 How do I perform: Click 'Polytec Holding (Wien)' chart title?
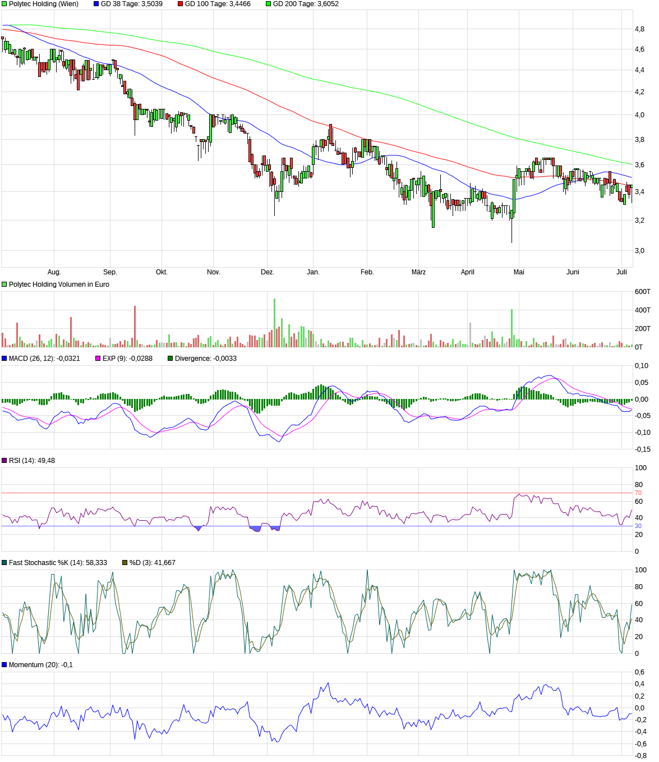(44, 4)
